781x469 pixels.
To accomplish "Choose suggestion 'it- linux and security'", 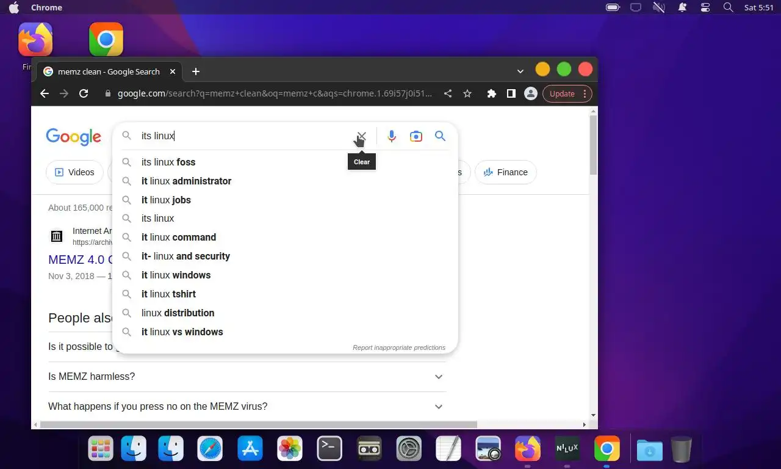I will point(285,256).
